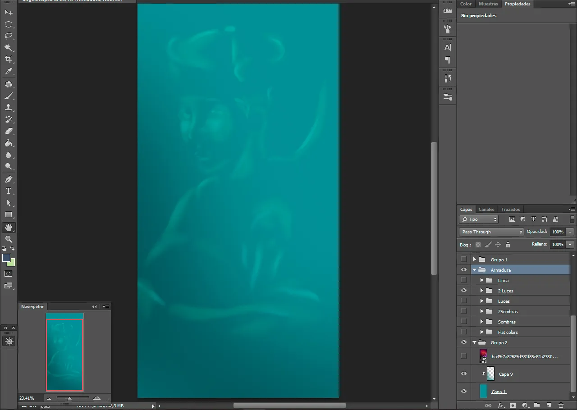Select the Healing Brush tool

tap(9, 84)
